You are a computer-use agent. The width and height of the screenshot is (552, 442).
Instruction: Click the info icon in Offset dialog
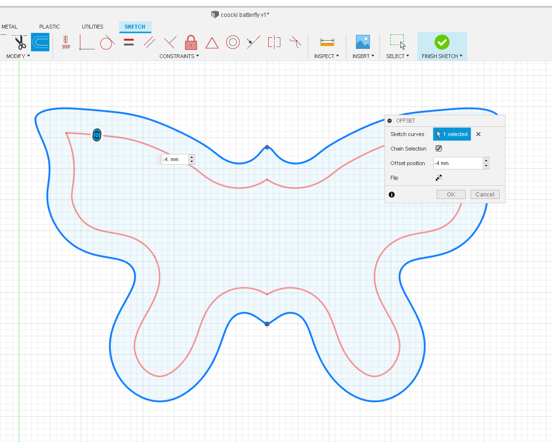coord(391,195)
